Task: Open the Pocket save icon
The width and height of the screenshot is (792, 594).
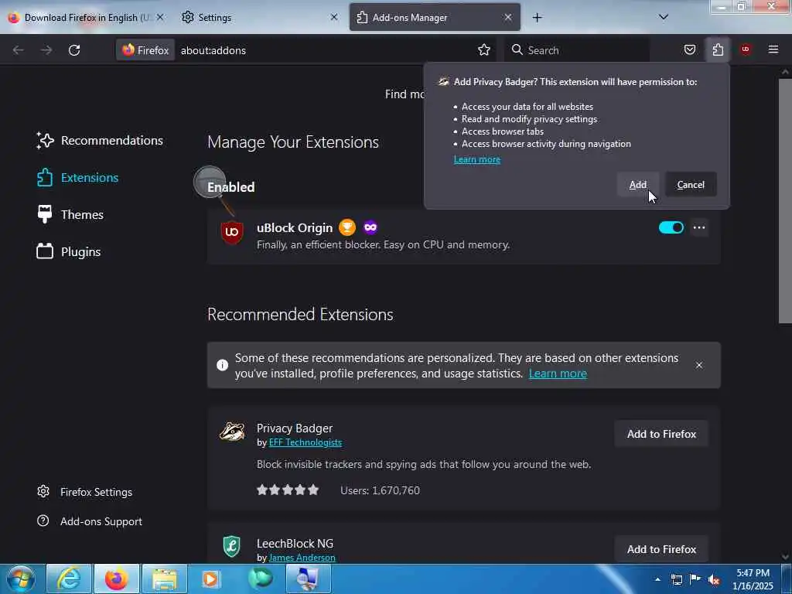Action: 689,49
